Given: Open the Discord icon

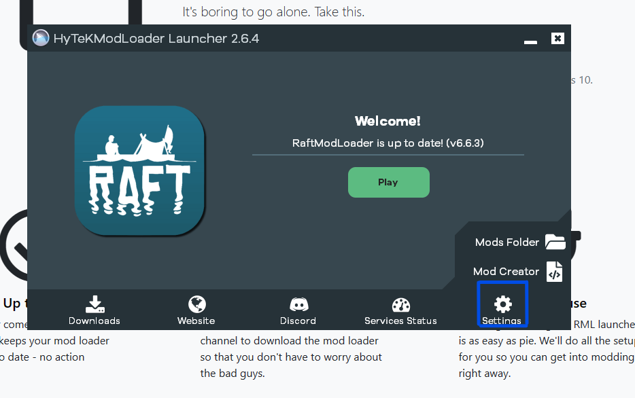Looking at the screenshot, I should pyautogui.click(x=299, y=304).
